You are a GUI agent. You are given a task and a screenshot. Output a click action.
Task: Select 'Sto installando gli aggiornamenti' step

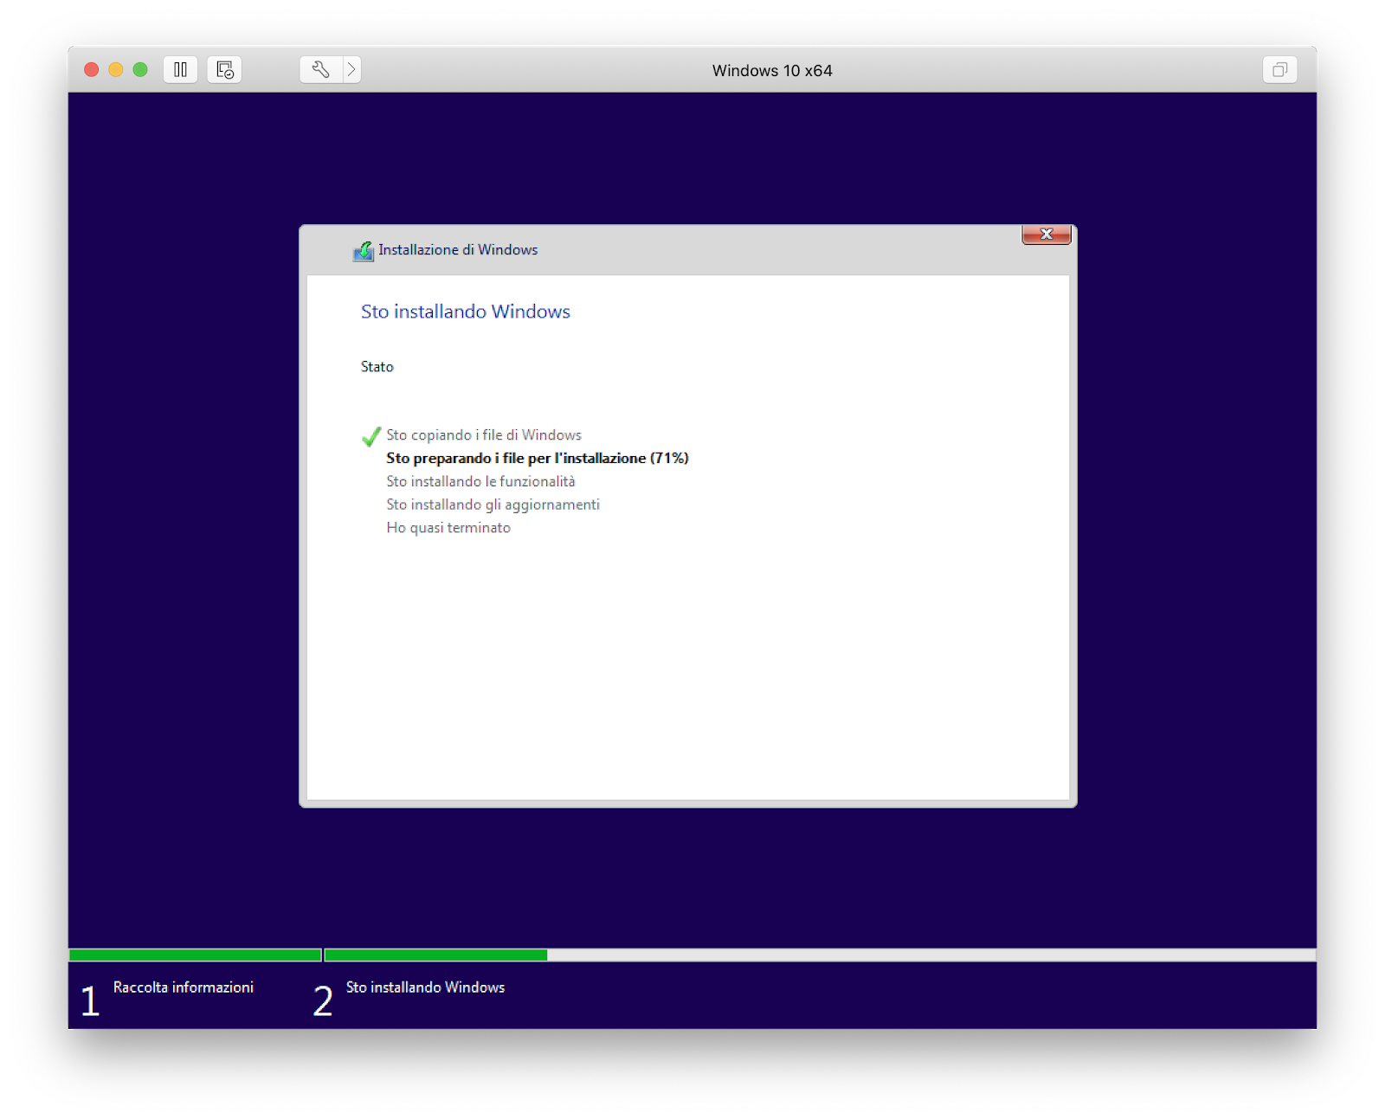click(x=493, y=505)
